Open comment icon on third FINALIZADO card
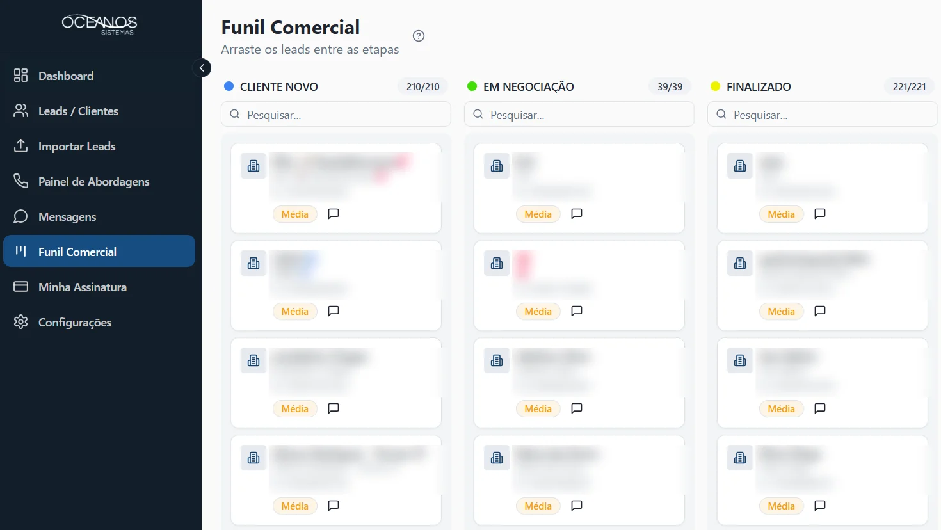Screen dimensions: 941x530 pyautogui.click(x=820, y=408)
